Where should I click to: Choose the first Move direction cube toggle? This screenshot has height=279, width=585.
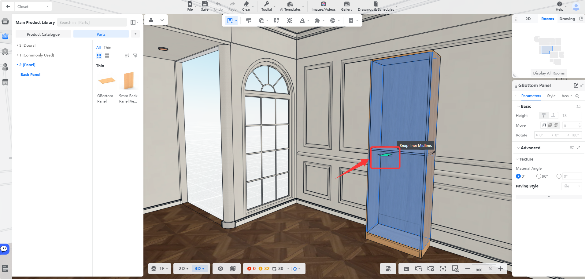click(x=544, y=125)
